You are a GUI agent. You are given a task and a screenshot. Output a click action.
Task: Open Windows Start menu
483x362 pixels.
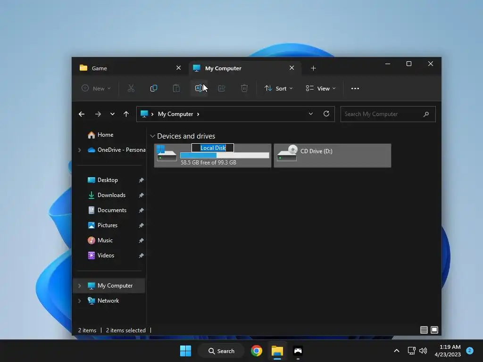click(185, 351)
